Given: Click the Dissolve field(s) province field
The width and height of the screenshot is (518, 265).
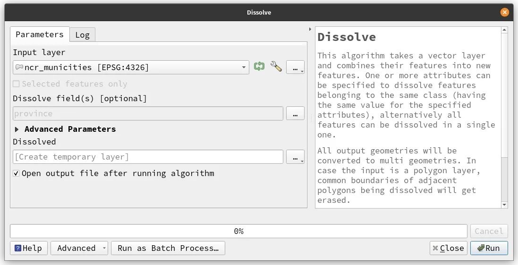Looking at the screenshot, I should click(x=148, y=113).
